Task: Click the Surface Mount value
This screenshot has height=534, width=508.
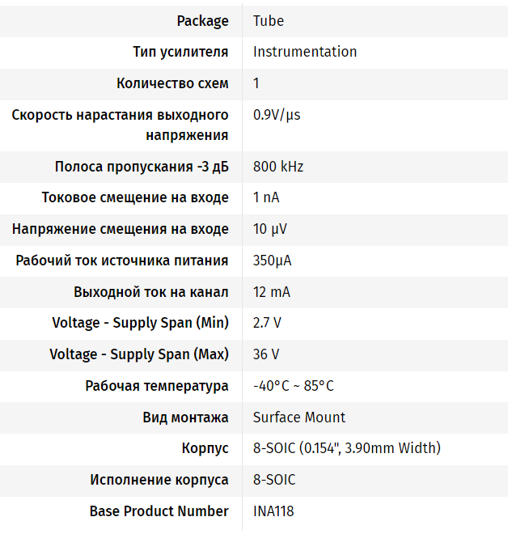Action: (x=299, y=417)
